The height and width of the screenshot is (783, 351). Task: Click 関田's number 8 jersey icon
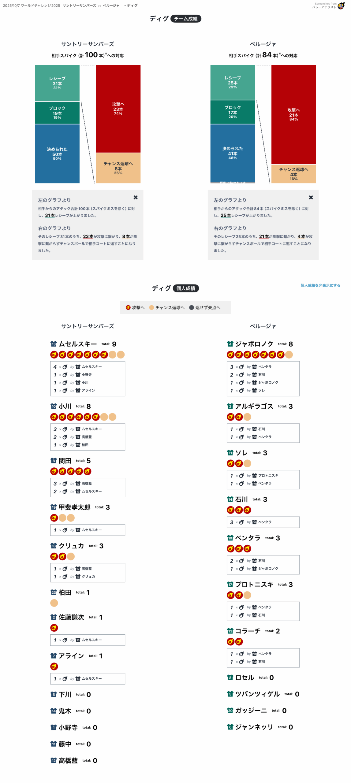(54, 461)
